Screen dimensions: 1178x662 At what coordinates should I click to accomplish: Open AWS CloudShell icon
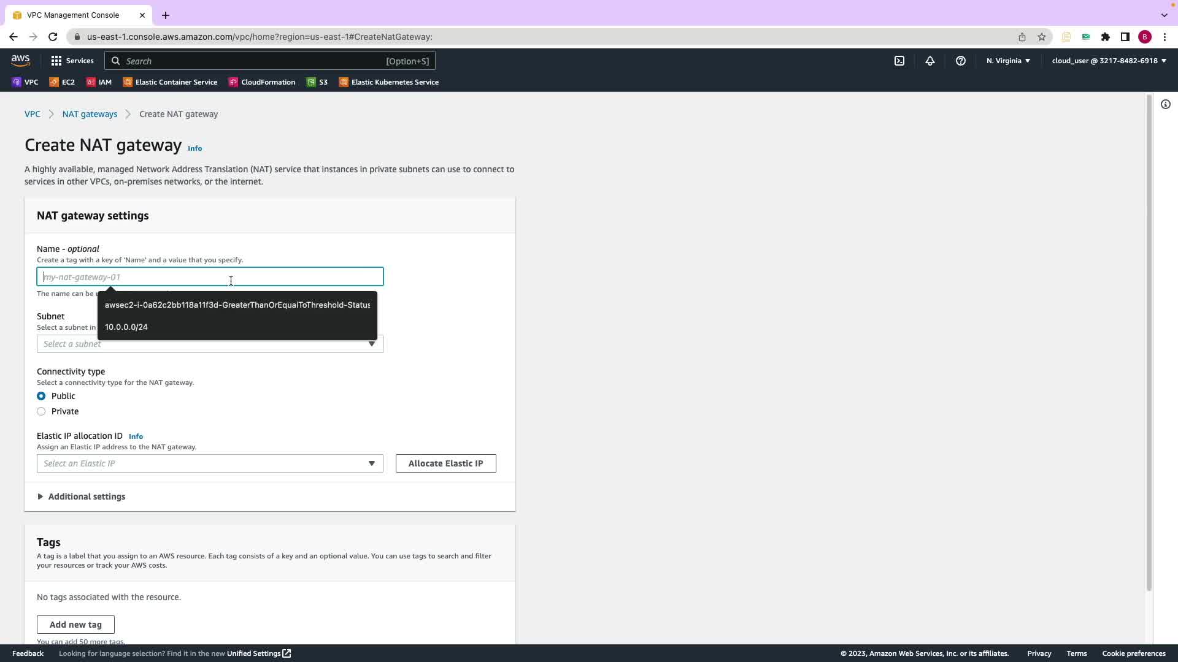(x=899, y=61)
